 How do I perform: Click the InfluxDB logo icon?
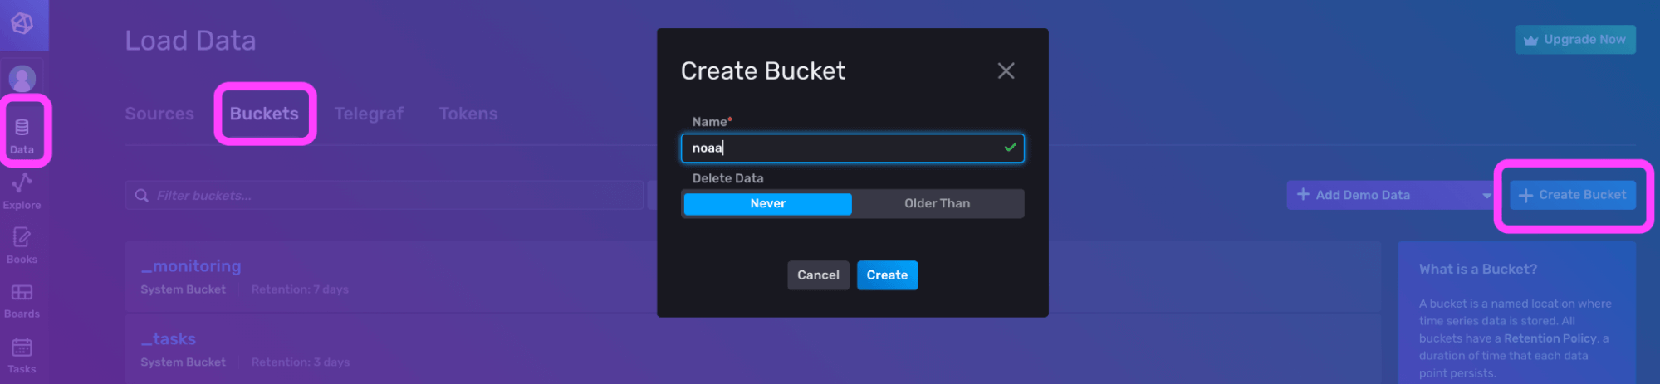click(x=22, y=23)
